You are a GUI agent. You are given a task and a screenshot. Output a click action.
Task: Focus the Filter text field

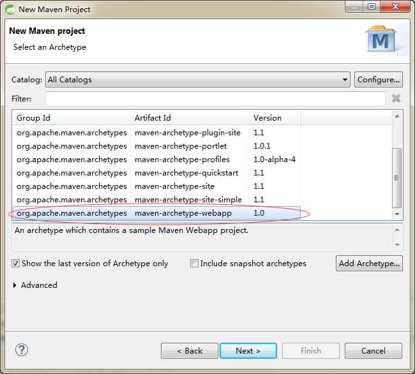coord(215,99)
